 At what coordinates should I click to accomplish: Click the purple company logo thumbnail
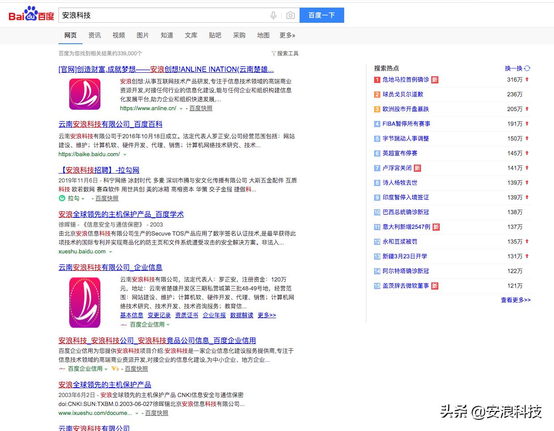point(84,94)
